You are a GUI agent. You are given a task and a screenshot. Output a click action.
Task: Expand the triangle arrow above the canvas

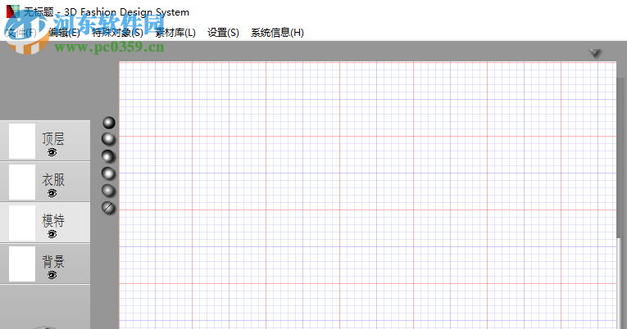click(595, 52)
